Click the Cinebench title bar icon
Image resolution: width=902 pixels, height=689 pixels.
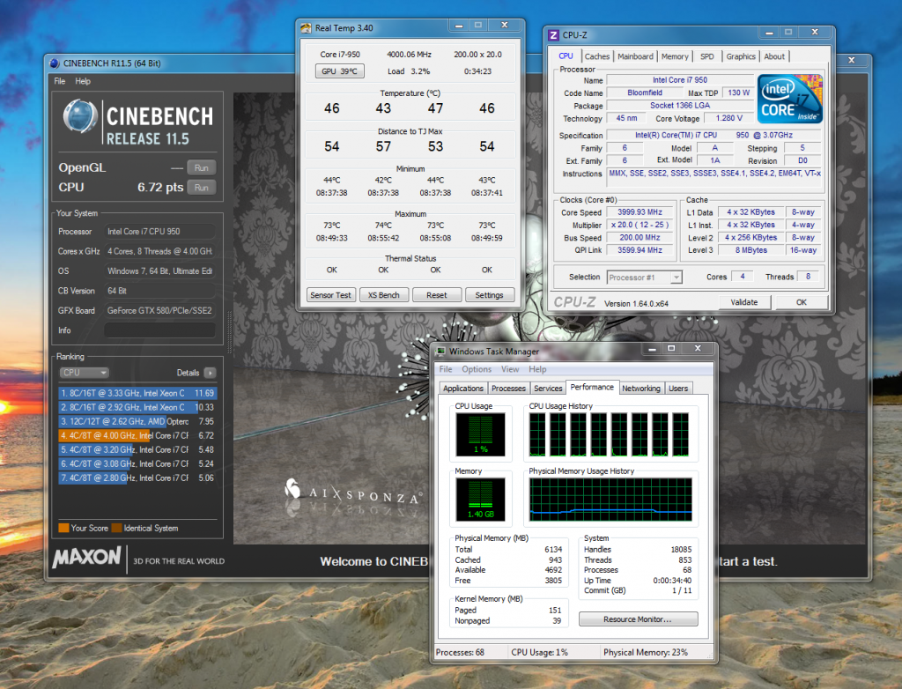(55, 63)
